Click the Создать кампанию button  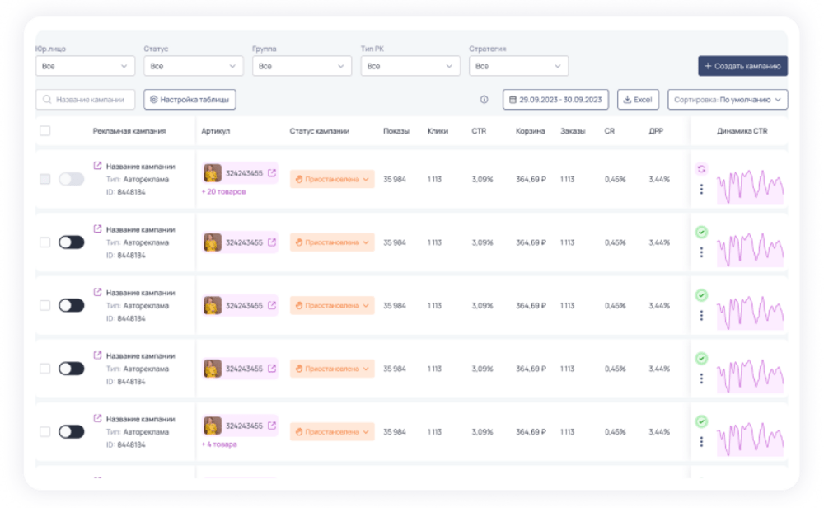[742, 66]
